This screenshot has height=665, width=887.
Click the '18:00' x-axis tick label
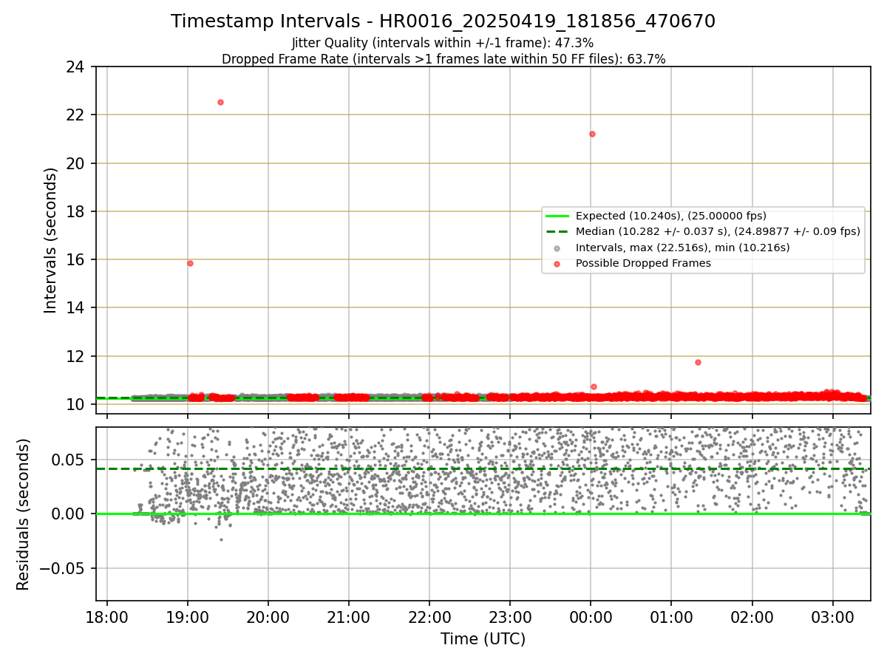tap(107, 616)
